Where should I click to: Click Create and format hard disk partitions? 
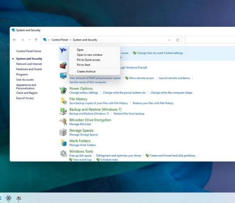(x=173, y=156)
